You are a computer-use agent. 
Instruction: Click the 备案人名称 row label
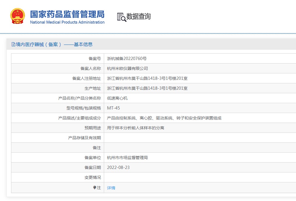91,68
